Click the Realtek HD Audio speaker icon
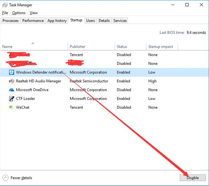This screenshot has width=209, height=186. pos(11,81)
